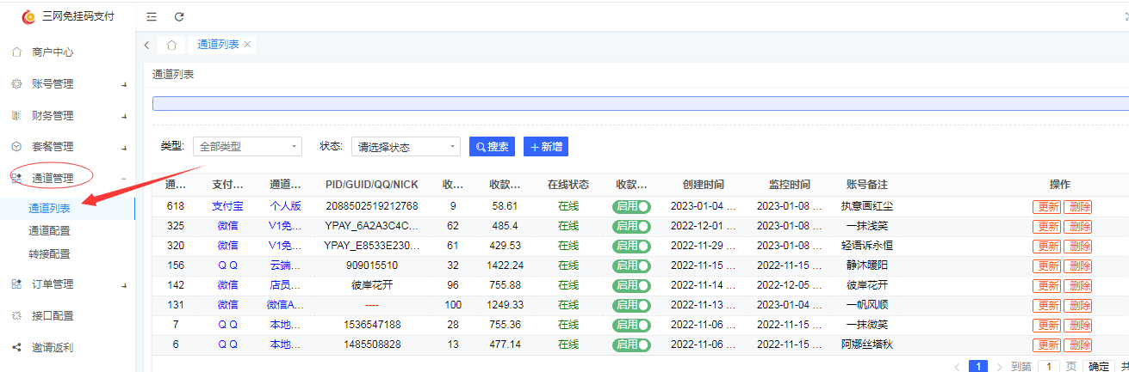Click the 新增 button
The image size is (1129, 372).
546,147
